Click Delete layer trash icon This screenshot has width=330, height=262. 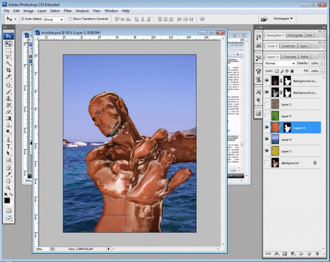click(317, 254)
